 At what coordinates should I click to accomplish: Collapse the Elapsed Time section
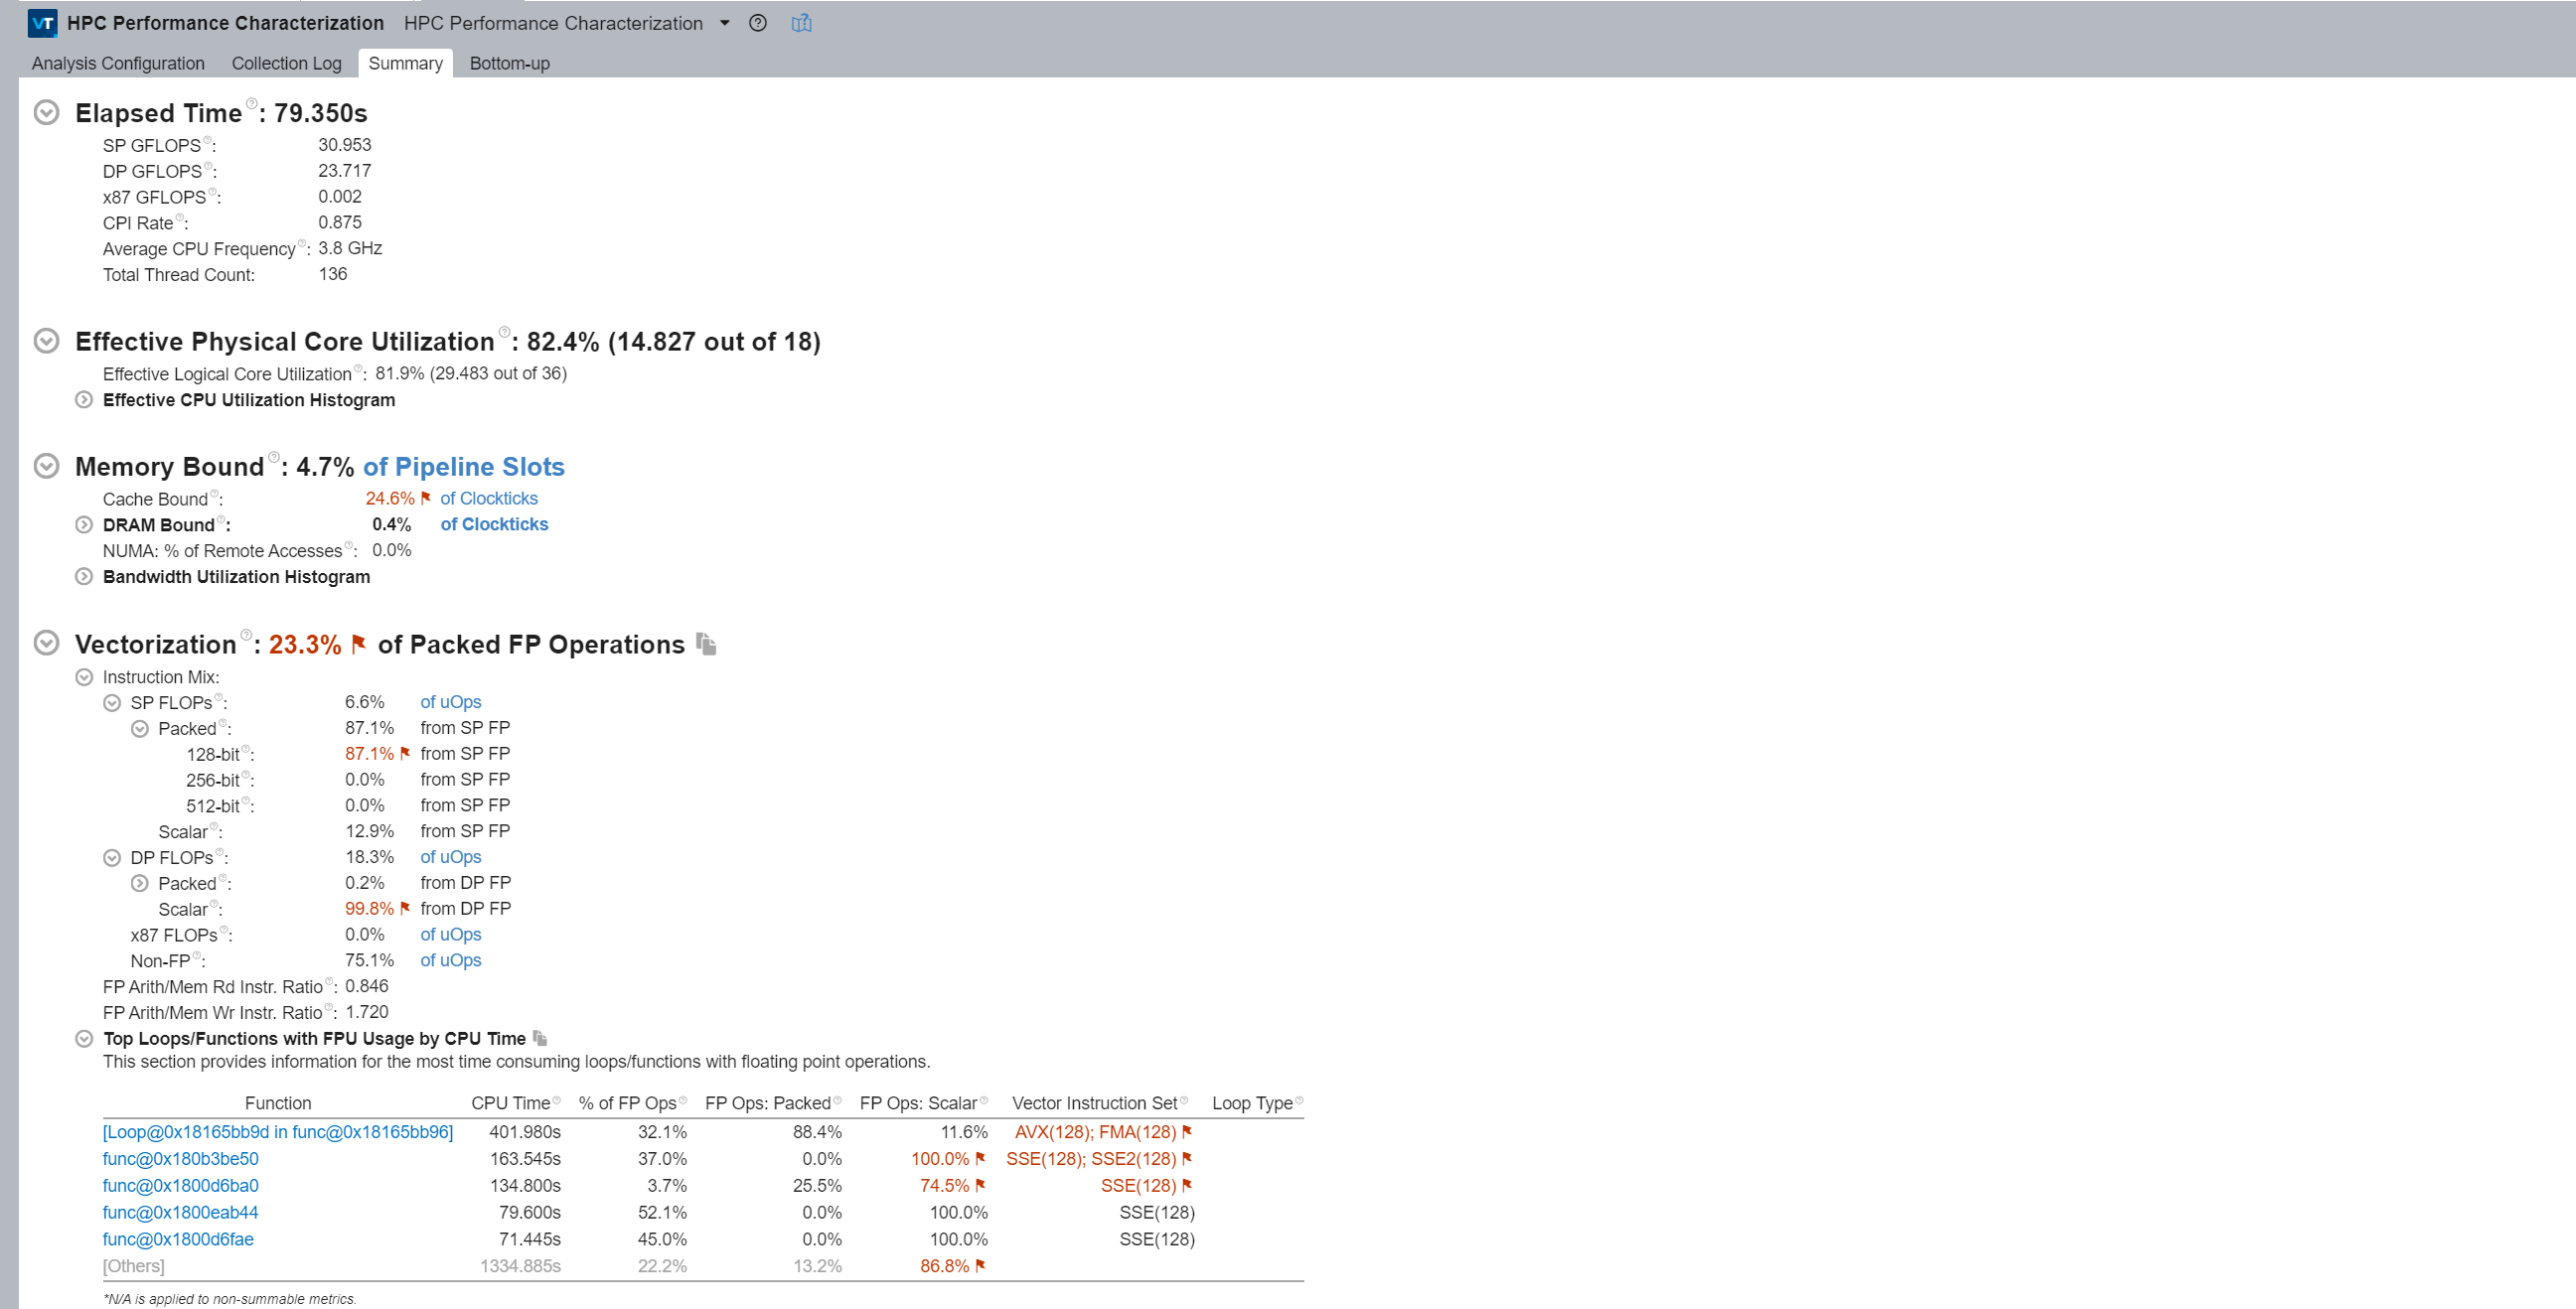[x=46, y=112]
